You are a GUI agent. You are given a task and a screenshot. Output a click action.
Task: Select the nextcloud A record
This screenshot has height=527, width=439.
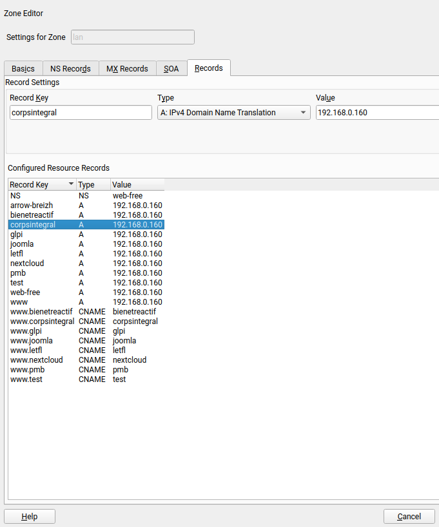pos(86,263)
